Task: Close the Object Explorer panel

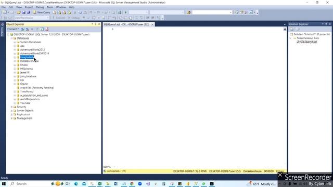Action: pos(99,24)
